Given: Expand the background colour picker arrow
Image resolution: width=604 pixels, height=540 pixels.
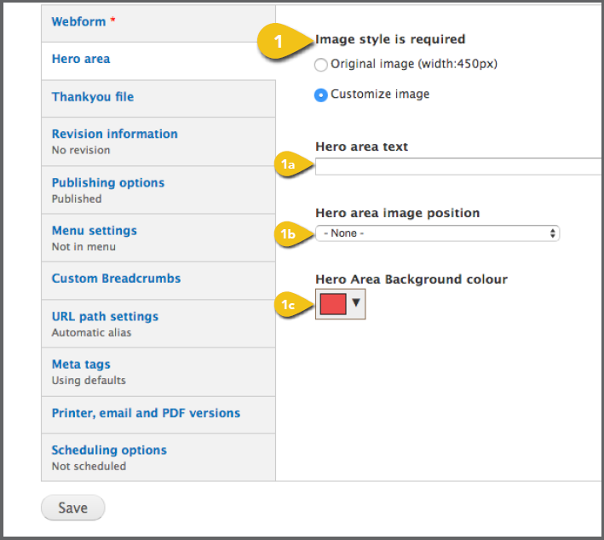Looking at the screenshot, I should (x=356, y=302).
